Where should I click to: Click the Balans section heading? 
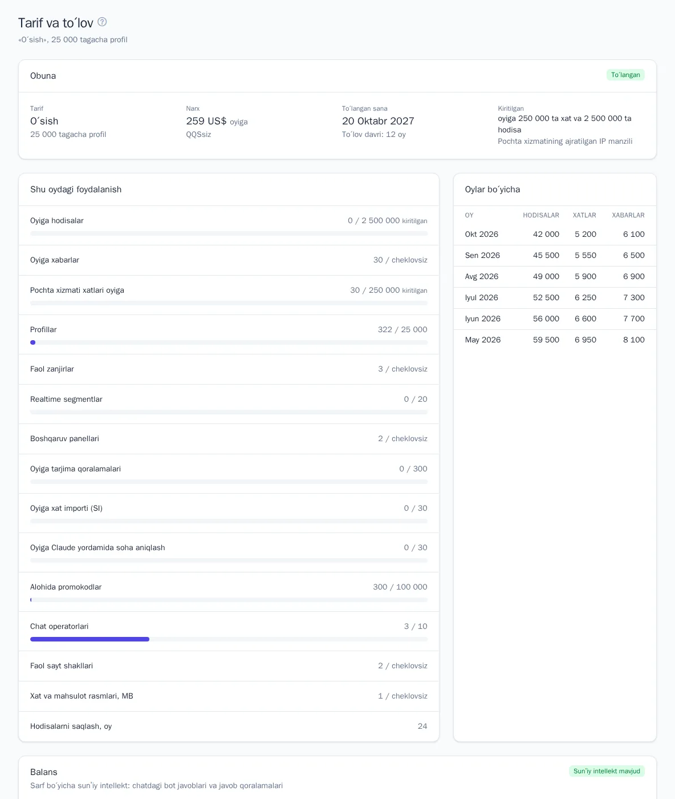pos(44,772)
